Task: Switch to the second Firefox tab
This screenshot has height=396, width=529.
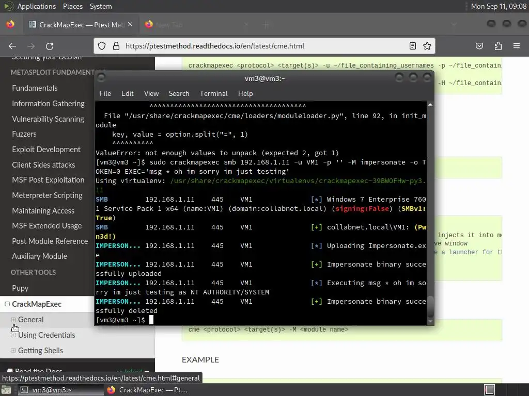Action: (x=197, y=25)
